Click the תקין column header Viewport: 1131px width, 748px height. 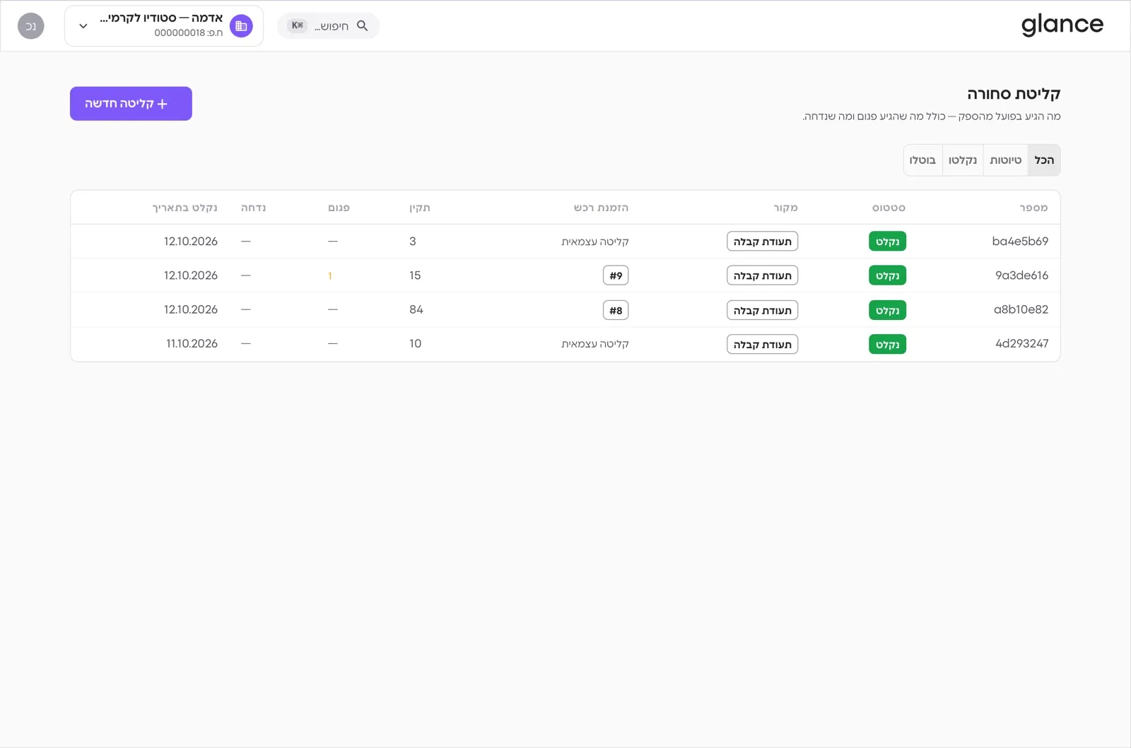(420, 208)
